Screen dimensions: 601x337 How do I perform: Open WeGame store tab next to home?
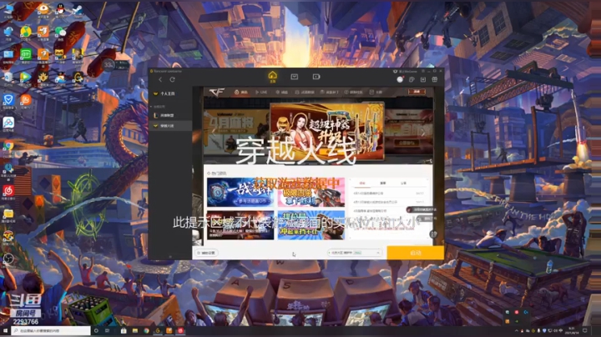(x=295, y=77)
